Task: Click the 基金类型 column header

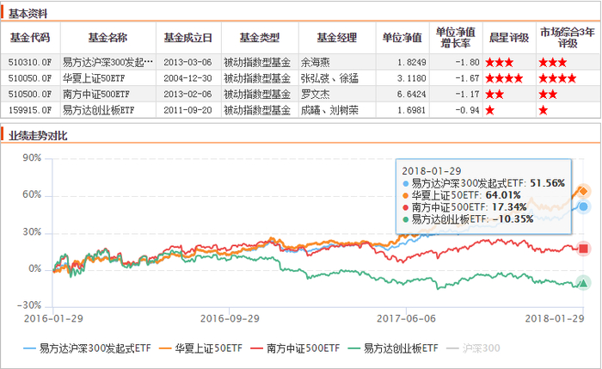Action: pyautogui.click(x=260, y=38)
